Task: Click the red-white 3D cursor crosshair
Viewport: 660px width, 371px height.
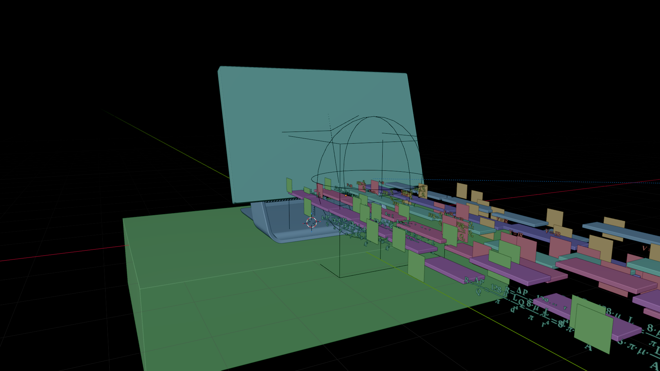Action: 311,222
